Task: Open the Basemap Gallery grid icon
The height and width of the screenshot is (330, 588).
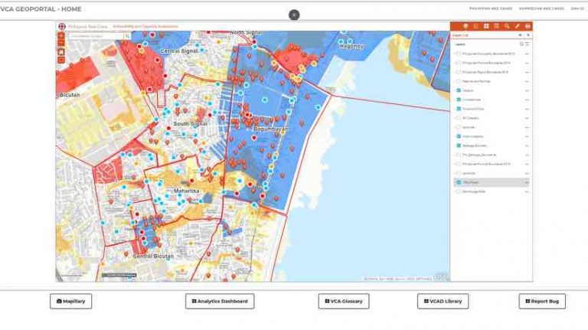Action: tap(486, 26)
